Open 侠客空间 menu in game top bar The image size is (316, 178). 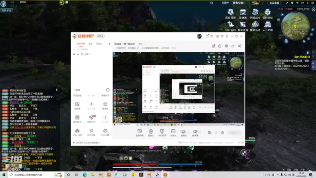[x=238, y=3]
